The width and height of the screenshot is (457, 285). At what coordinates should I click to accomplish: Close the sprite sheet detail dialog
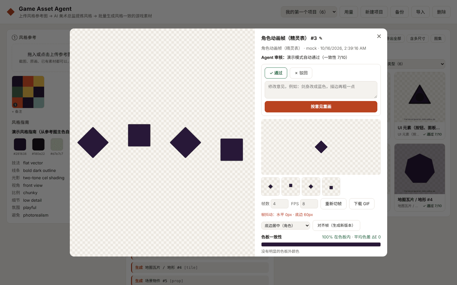click(x=379, y=36)
